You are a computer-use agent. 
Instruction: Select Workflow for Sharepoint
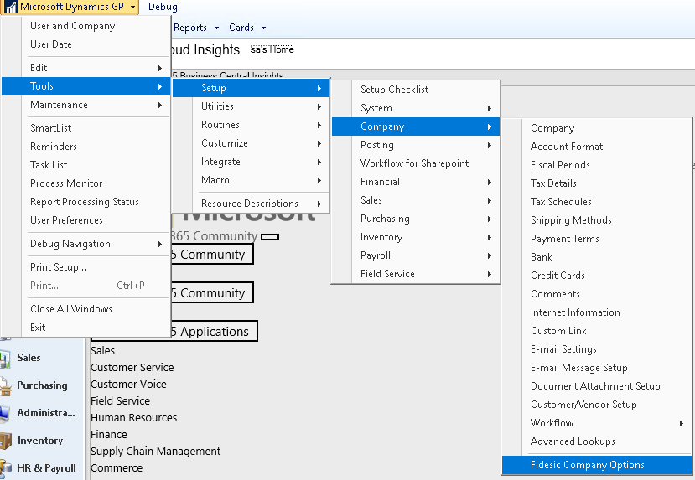pos(416,163)
